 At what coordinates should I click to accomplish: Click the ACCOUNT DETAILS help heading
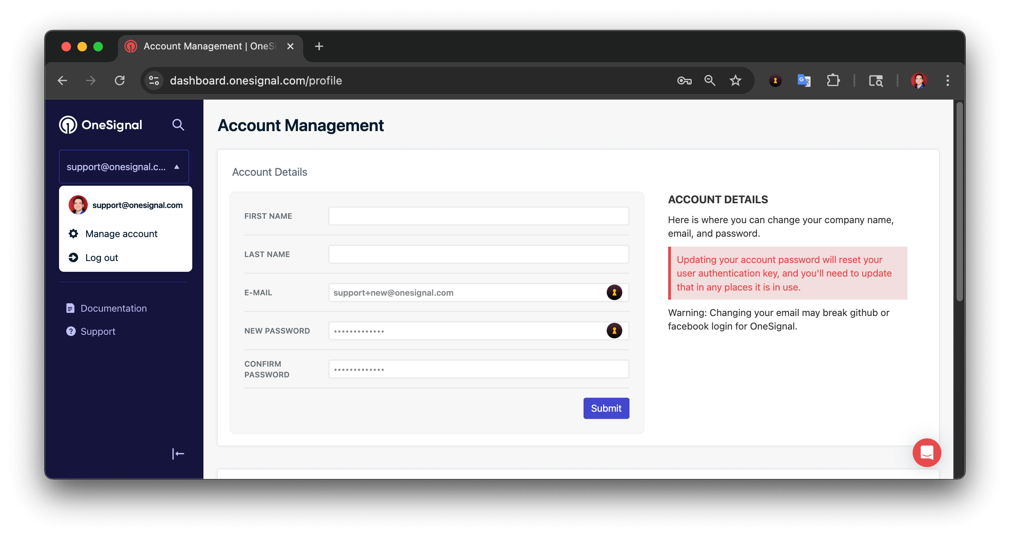(718, 199)
